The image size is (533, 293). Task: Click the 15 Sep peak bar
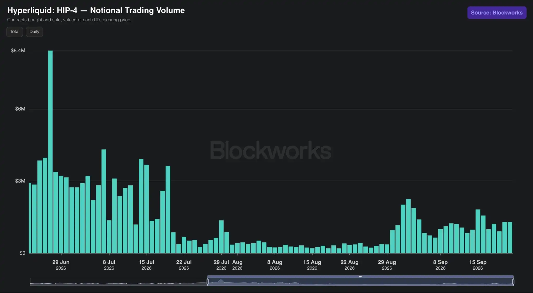coord(478,231)
